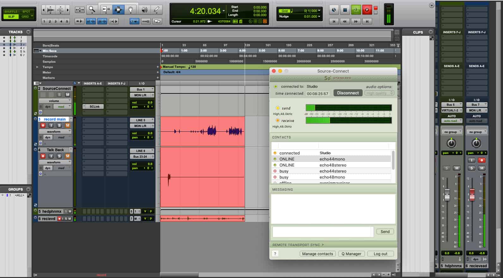The height and width of the screenshot is (278, 503).
Task: Toggle mute on record main track
Action: (x=68, y=125)
